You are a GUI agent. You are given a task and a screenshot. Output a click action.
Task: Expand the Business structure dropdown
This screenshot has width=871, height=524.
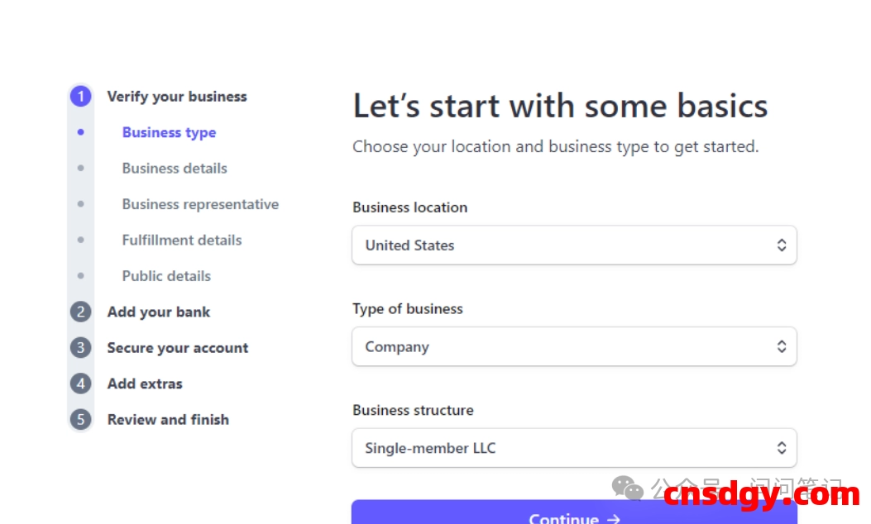574,448
